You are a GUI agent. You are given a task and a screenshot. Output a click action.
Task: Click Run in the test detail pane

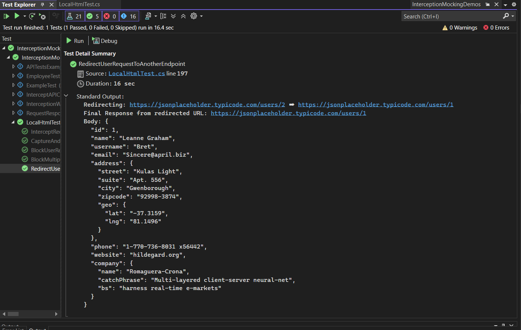[75, 41]
